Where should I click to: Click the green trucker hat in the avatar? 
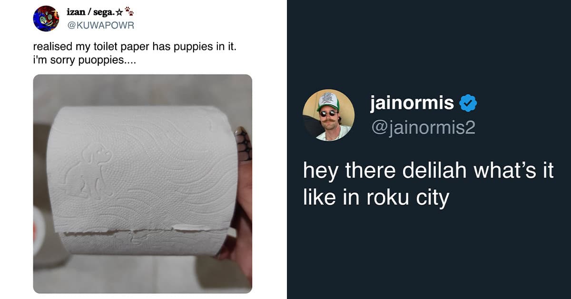pos(328,101)
